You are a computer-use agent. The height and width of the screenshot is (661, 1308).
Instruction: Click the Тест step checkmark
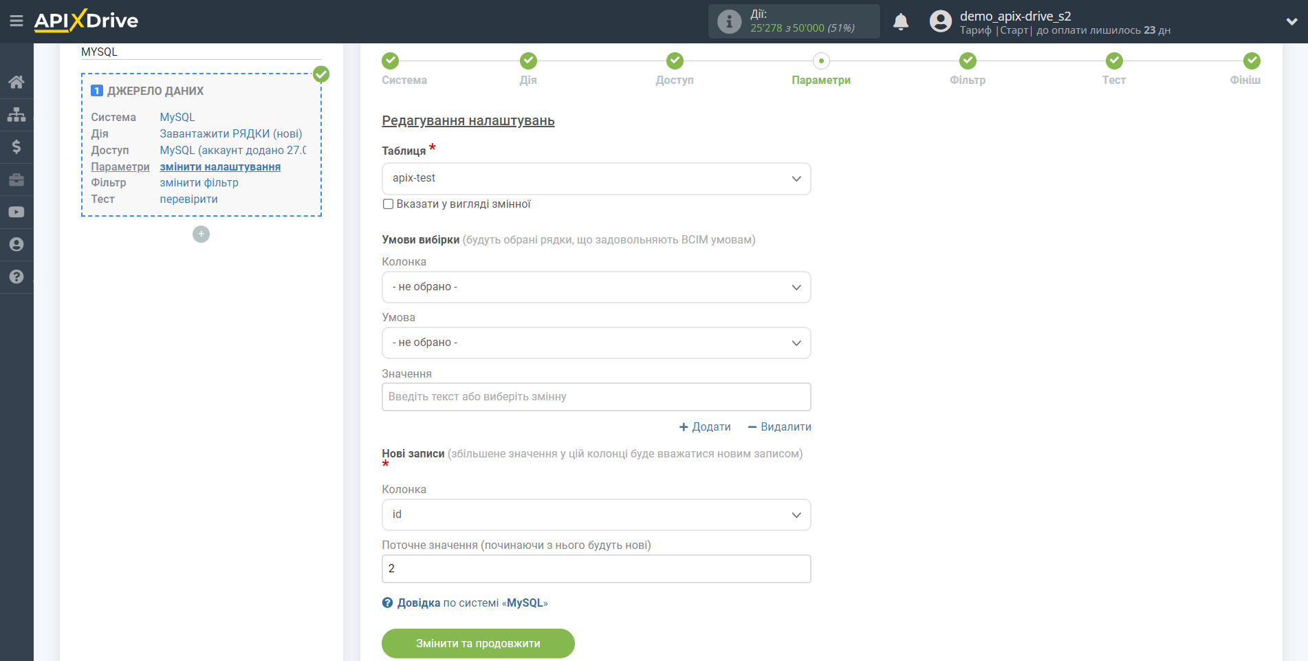(1114, 61)
